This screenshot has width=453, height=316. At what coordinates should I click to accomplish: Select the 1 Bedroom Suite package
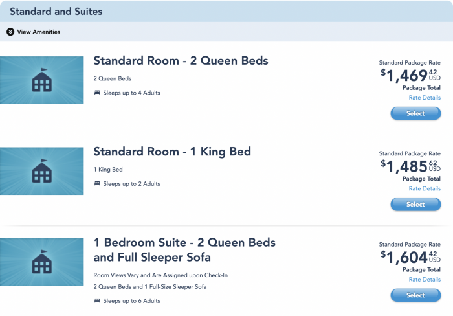(415, 295)
